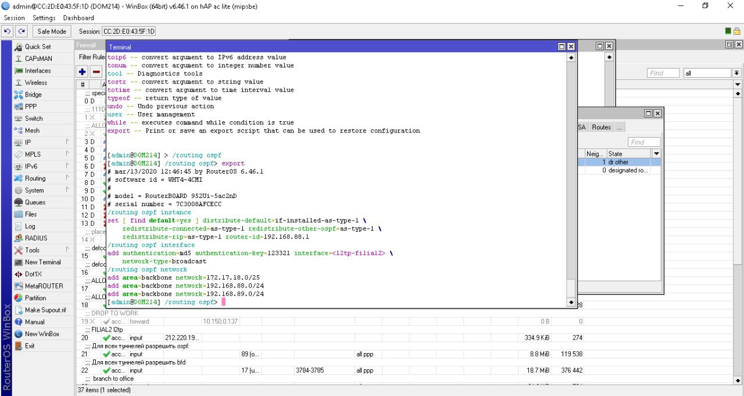Open RADIUS settings
This screenshot has height=396, width=744.
36,238
